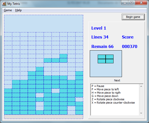Click the 'Next' label under preview
Viewport: 149px width, 123px height.
(117, 80)
